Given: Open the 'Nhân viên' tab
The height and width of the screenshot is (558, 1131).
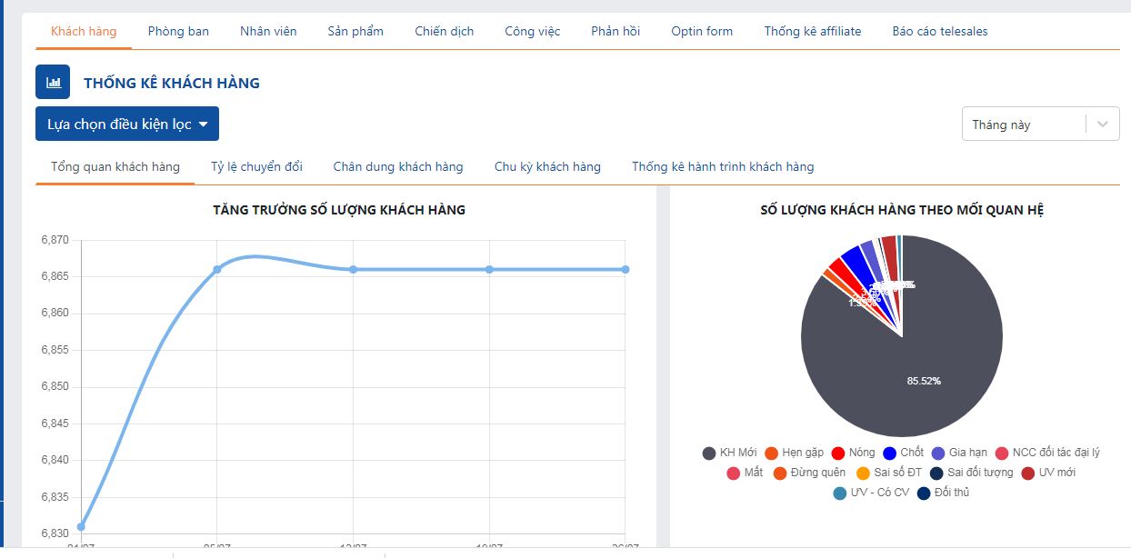Looking at the screenshot, I should pyautogui.click(x=268, y=31).
